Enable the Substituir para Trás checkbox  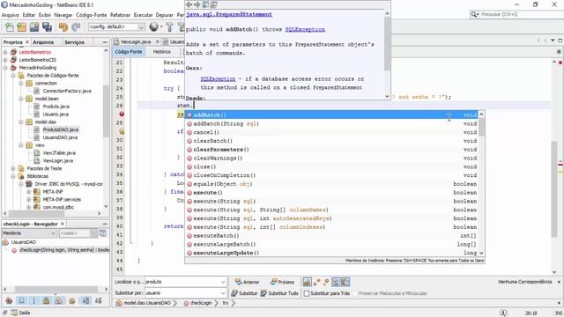307,293
